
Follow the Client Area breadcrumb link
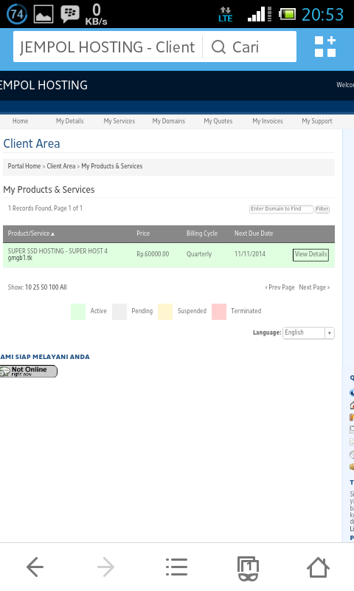[61, 166]
